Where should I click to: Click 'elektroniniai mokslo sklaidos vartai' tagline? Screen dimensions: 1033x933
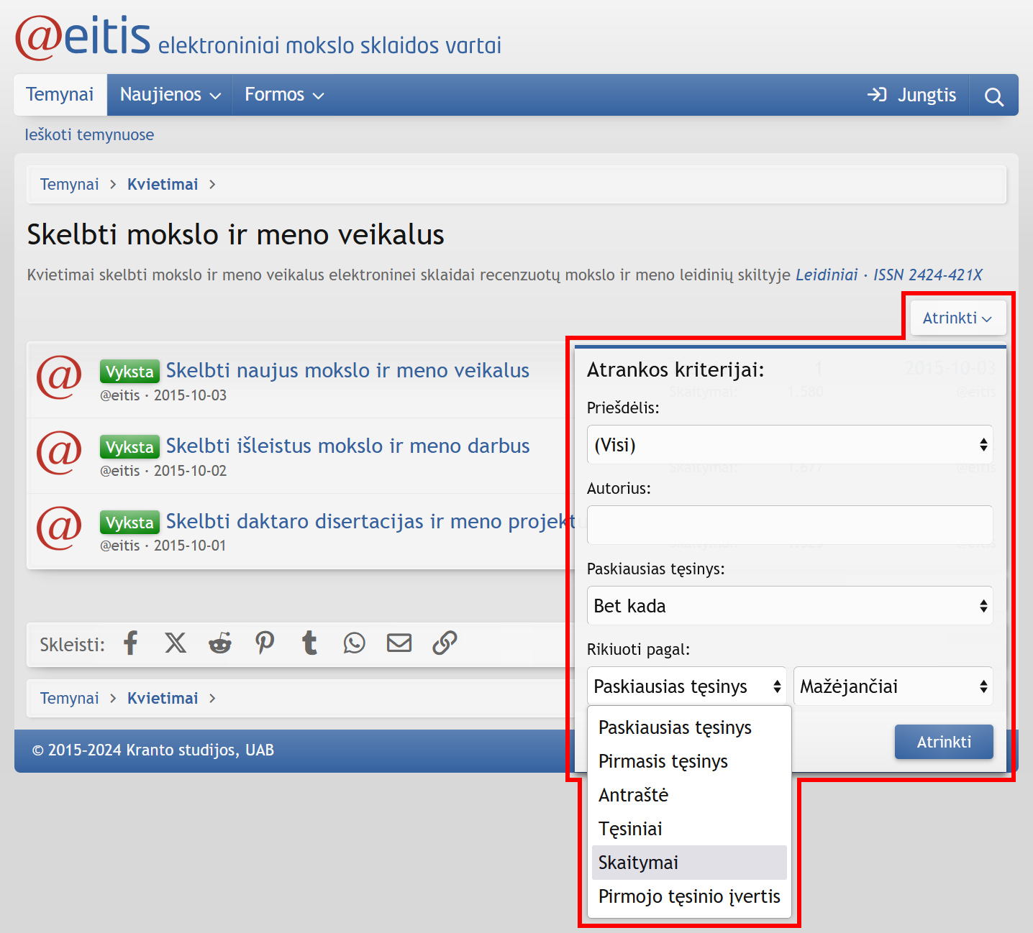click(329, 46)
